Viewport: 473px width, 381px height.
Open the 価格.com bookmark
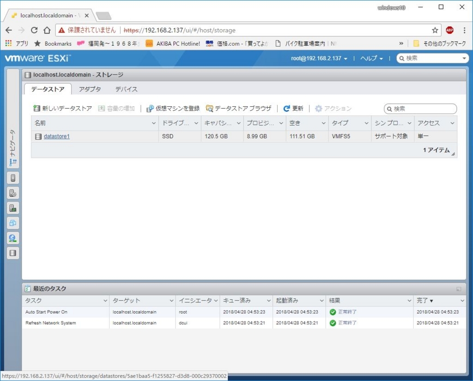(237, 43)
